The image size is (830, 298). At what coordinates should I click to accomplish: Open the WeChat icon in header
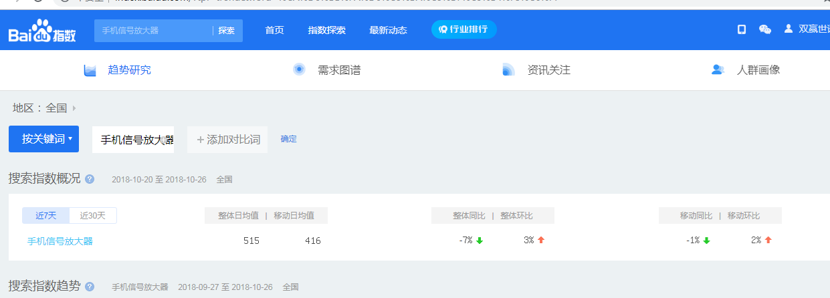click(764, 29)
